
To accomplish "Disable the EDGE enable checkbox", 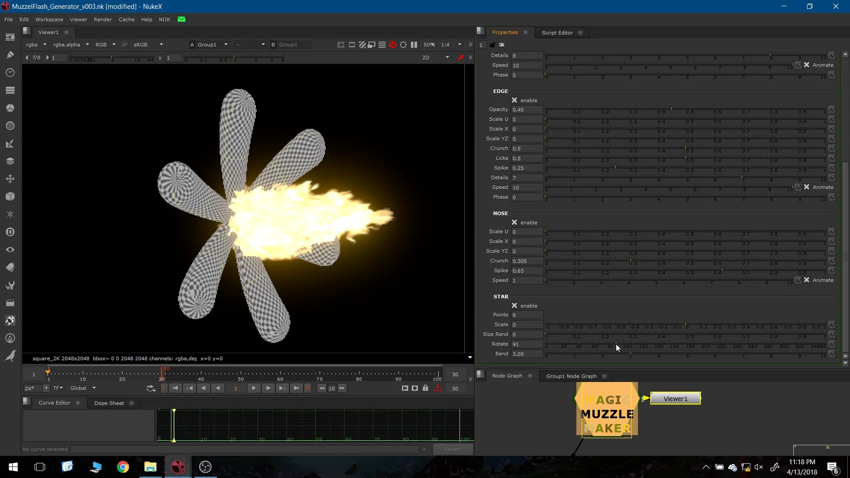I will (514, 100).
